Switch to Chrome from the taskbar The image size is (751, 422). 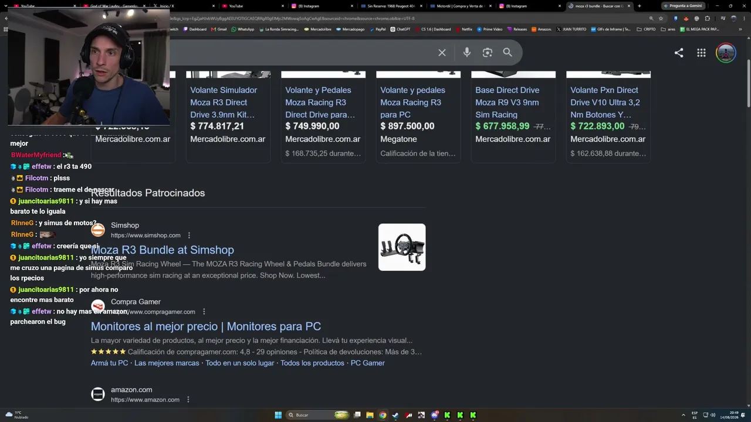tap(383, 415)
